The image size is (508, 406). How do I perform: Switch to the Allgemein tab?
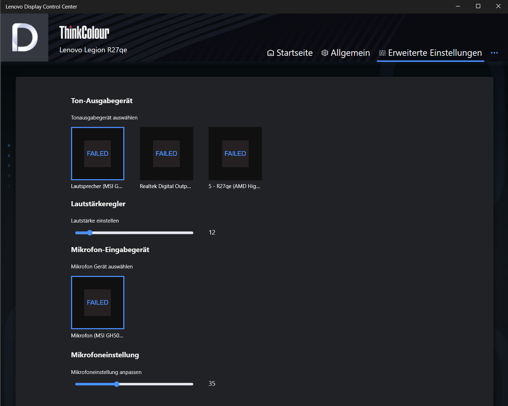[x=346, y=53]
